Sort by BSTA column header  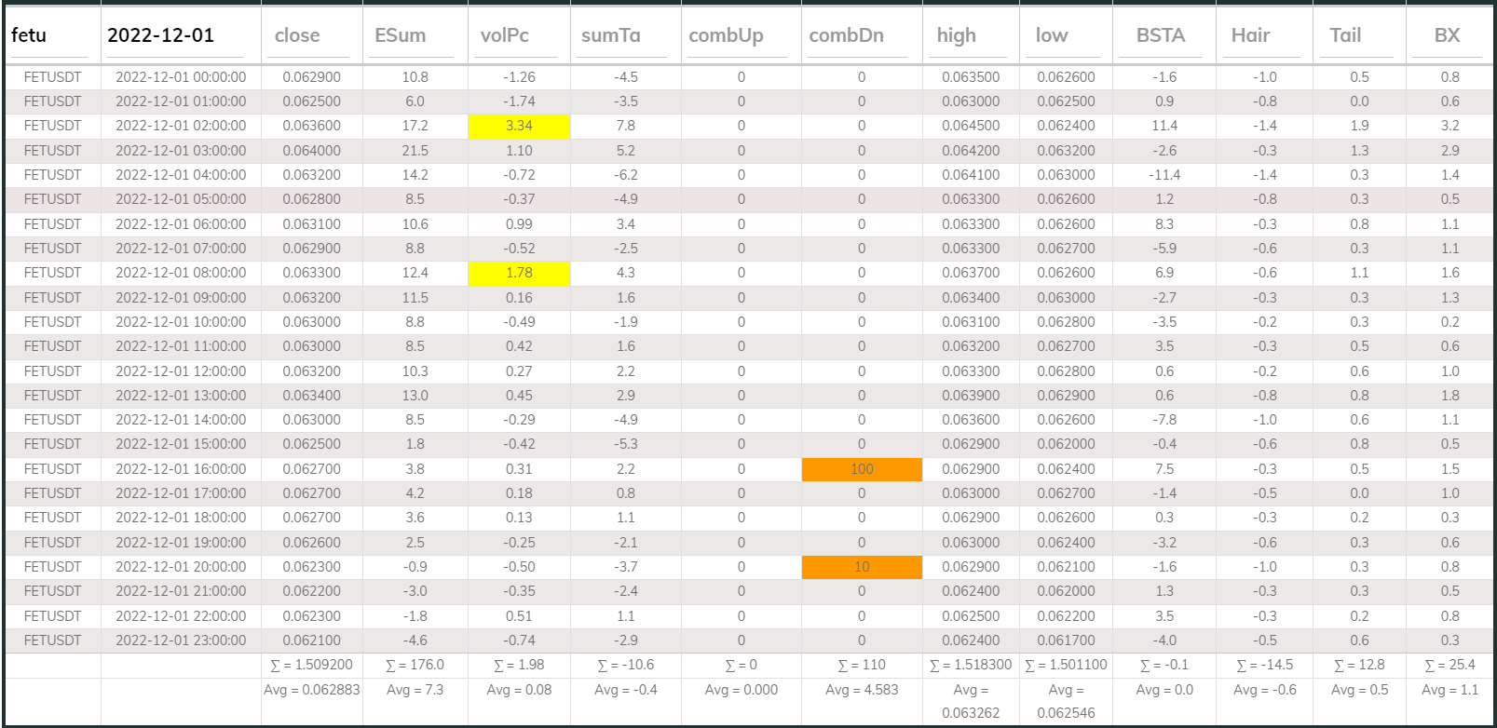1160,35
